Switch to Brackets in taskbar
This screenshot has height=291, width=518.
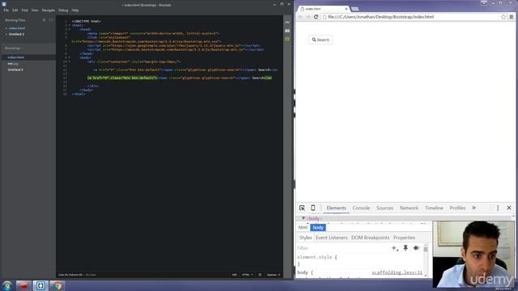point(40,285)
